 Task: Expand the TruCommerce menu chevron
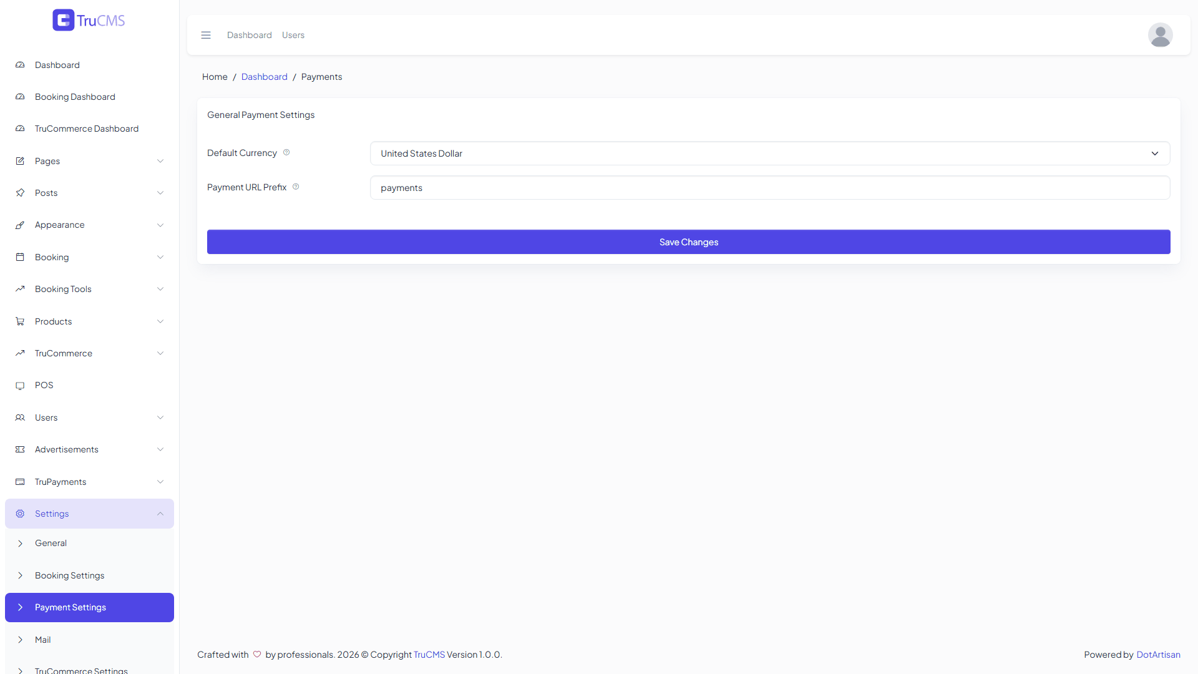tap(160, 353)
